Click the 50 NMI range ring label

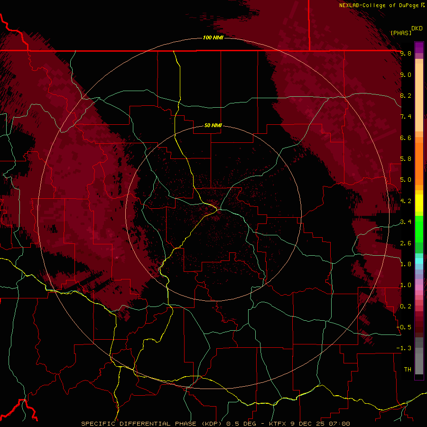point(213,125)
